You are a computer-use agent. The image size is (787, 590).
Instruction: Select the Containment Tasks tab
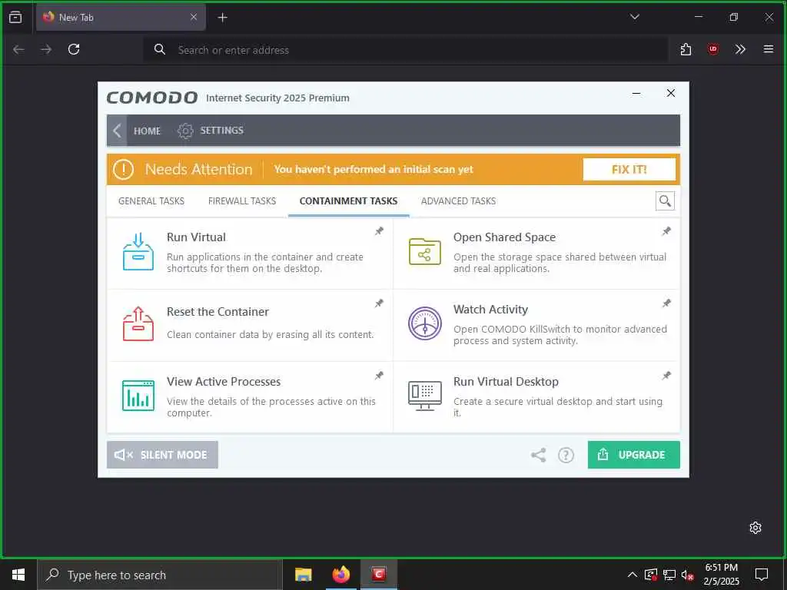[348, 201]
